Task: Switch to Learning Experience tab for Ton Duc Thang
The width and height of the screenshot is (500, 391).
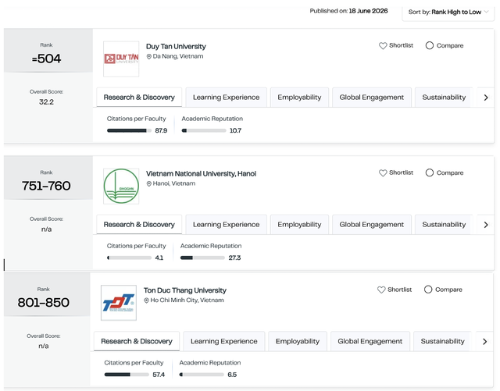Action: point(224,341)
